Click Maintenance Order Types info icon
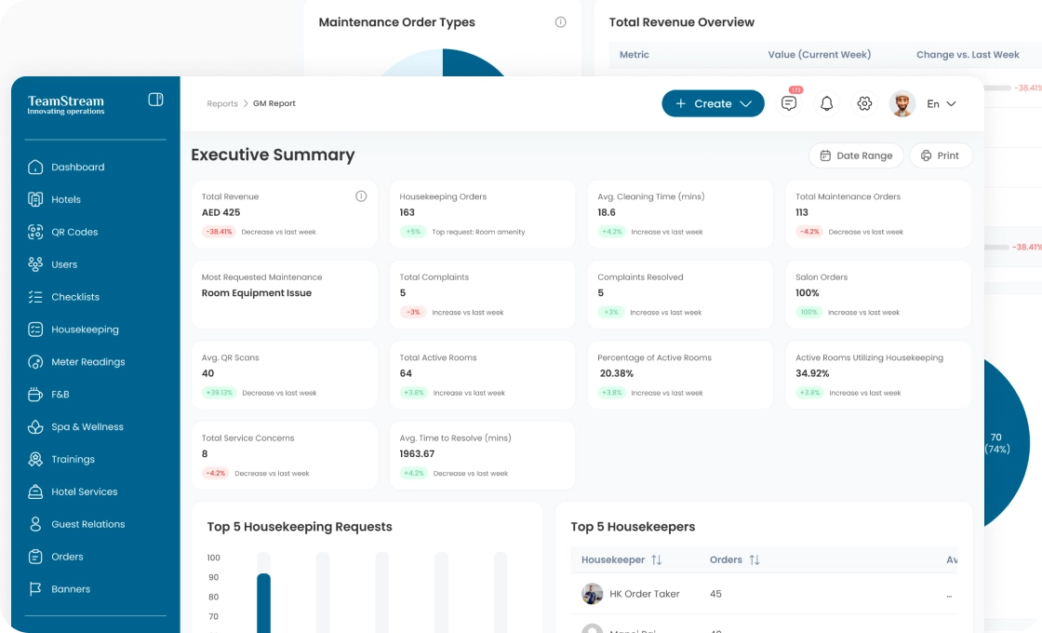 tap(560, 22)
